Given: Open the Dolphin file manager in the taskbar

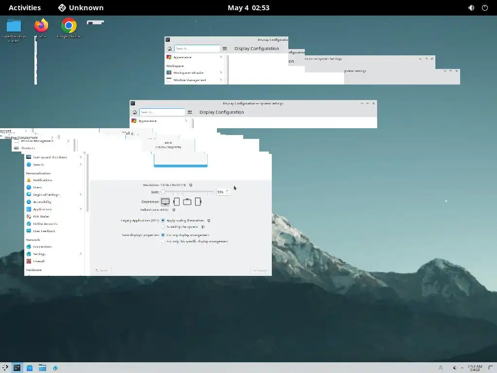Looking at the screenshot, I should tap(43, 368).
